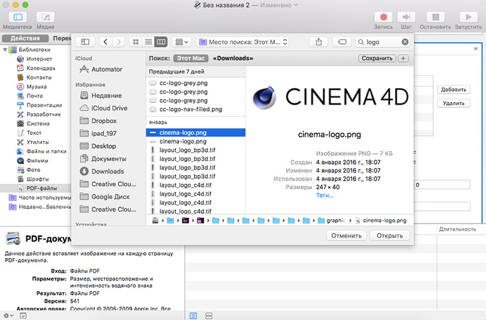Click cinema-logo.png in path bar
This screenshot has height=320, width=486.
coord(381,220)
